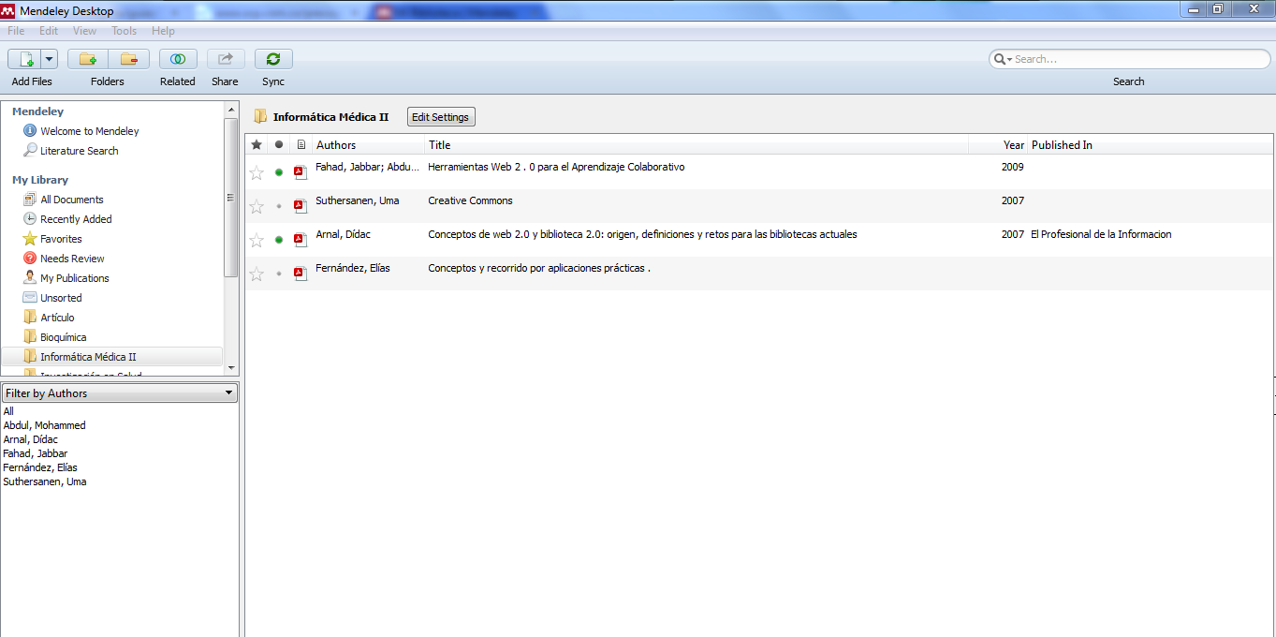1276x637 pixels.
Task: Click the Add Files document icon
Action: pyautogui.click(x=24, y=59)
